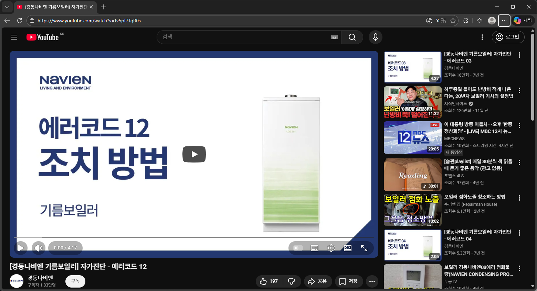The width and height of the screenshot is (537, 291).
Task: Enter fullscreen mode in the player
Action: pos(364,248)
